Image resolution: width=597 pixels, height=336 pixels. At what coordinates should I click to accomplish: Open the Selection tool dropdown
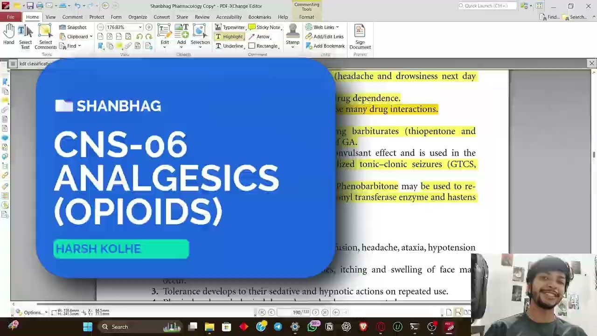200,35
